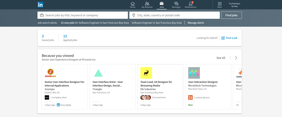282x117 pixels.
Task: Select the Jobs tab
Action: click(x=162, y=5)
